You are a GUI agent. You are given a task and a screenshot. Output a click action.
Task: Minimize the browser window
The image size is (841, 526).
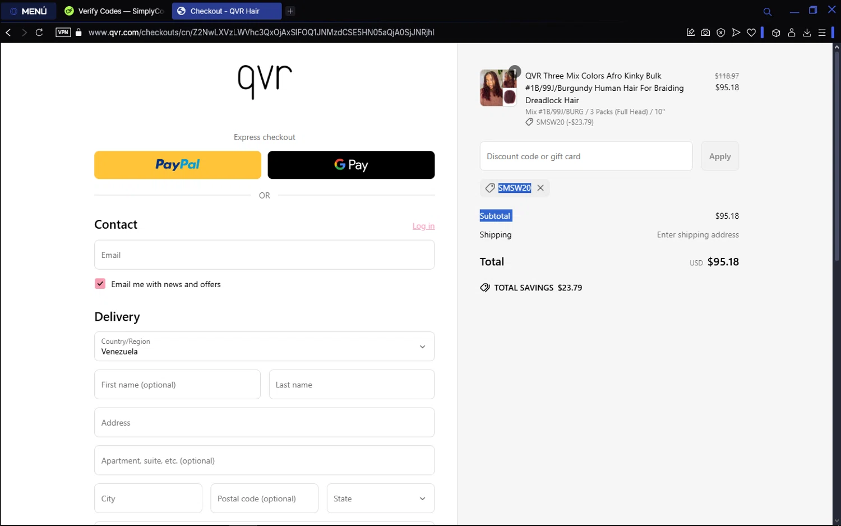(794, 11)
